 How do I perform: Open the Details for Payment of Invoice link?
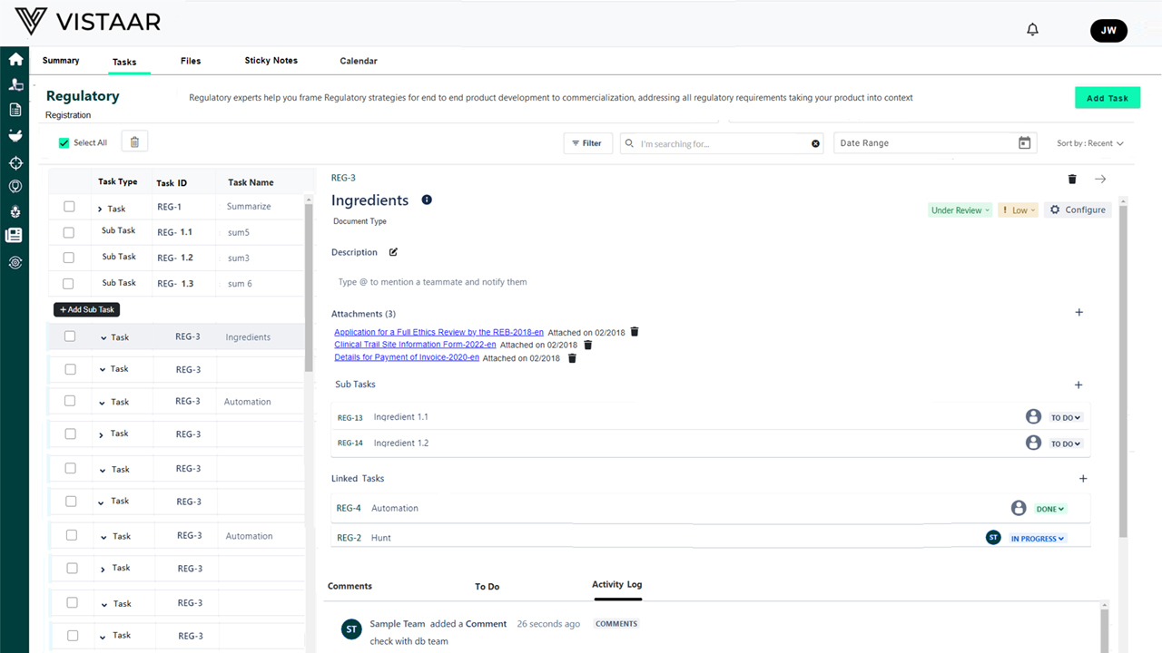click(x=407, y=357)
